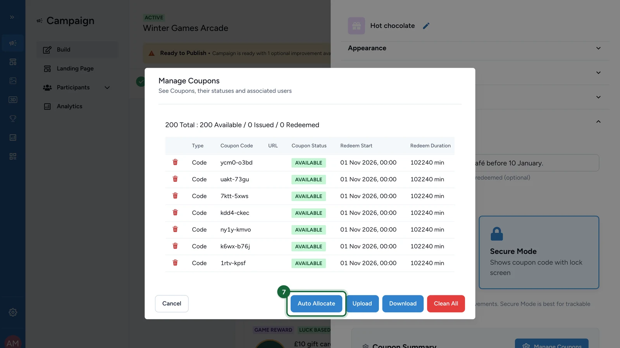Open the chart reports icon in left rail
The width and height of the screenshot is (620, 348).
coord(13,138)
